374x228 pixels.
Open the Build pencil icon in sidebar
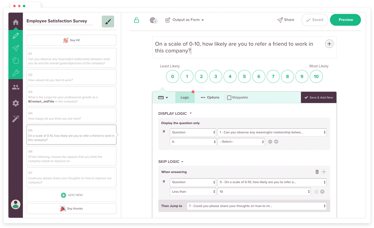[x=16, y=36]
